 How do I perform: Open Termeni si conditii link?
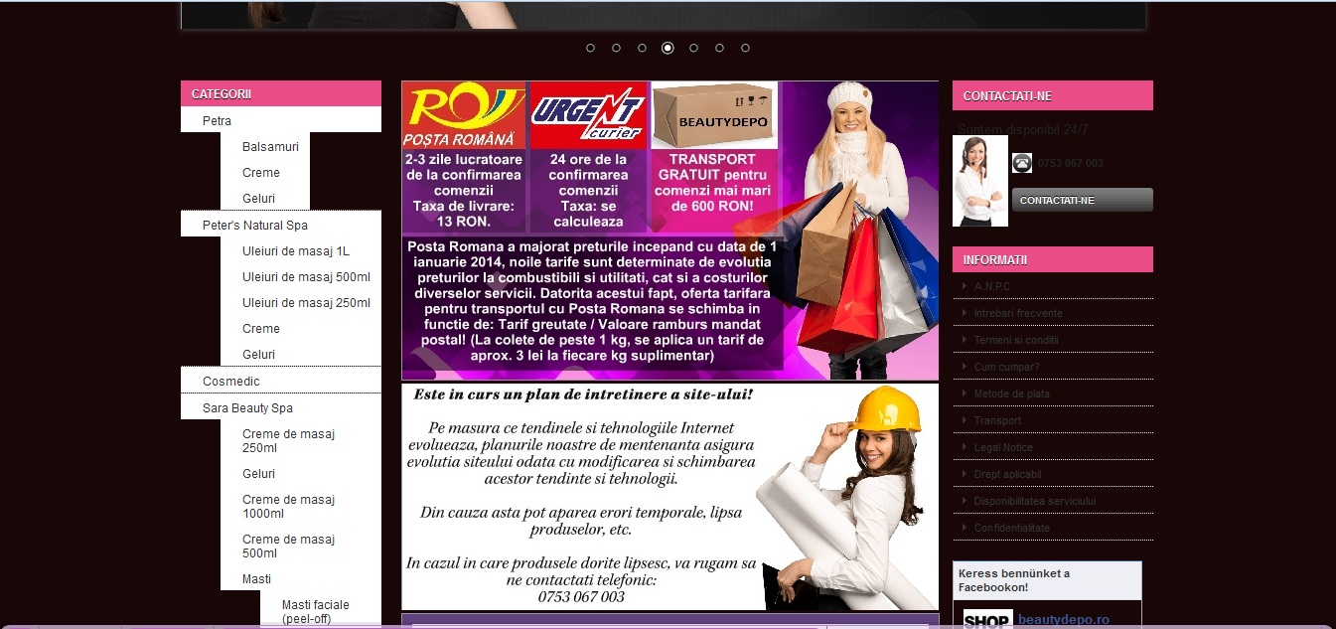tap(1016, 340)
